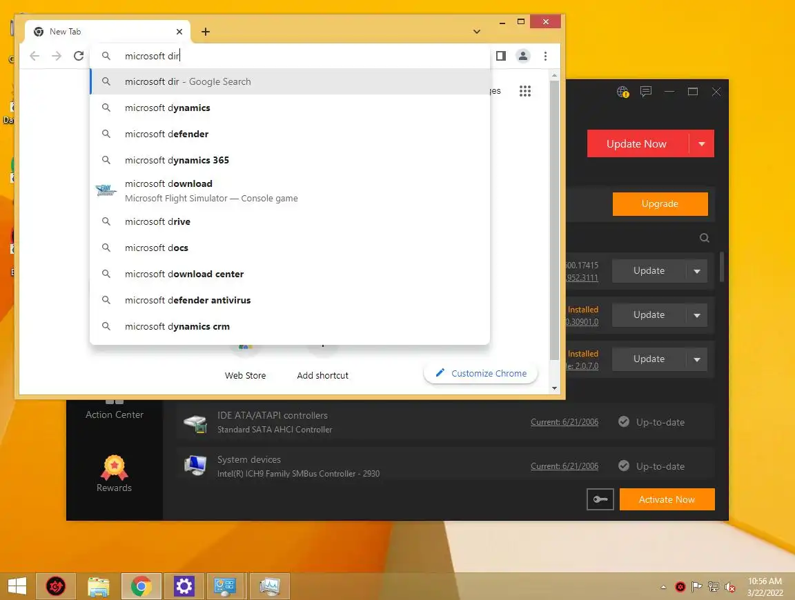Click the updater driver list scrollbar

[722, 267]
